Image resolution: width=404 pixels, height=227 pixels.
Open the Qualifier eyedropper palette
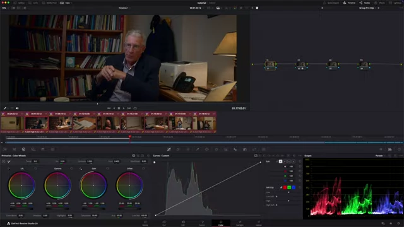tap(198, 149)
